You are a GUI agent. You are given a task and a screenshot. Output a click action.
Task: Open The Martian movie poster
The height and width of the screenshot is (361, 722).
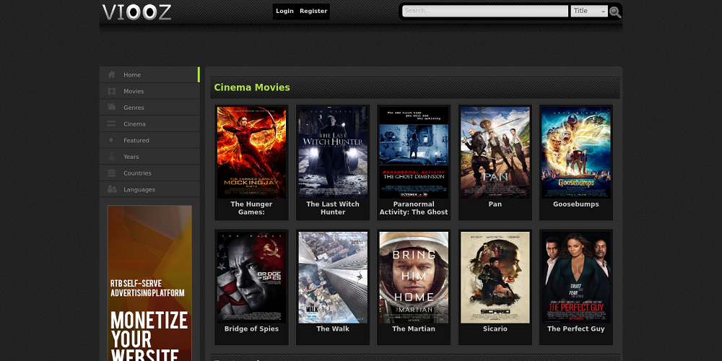414,277
